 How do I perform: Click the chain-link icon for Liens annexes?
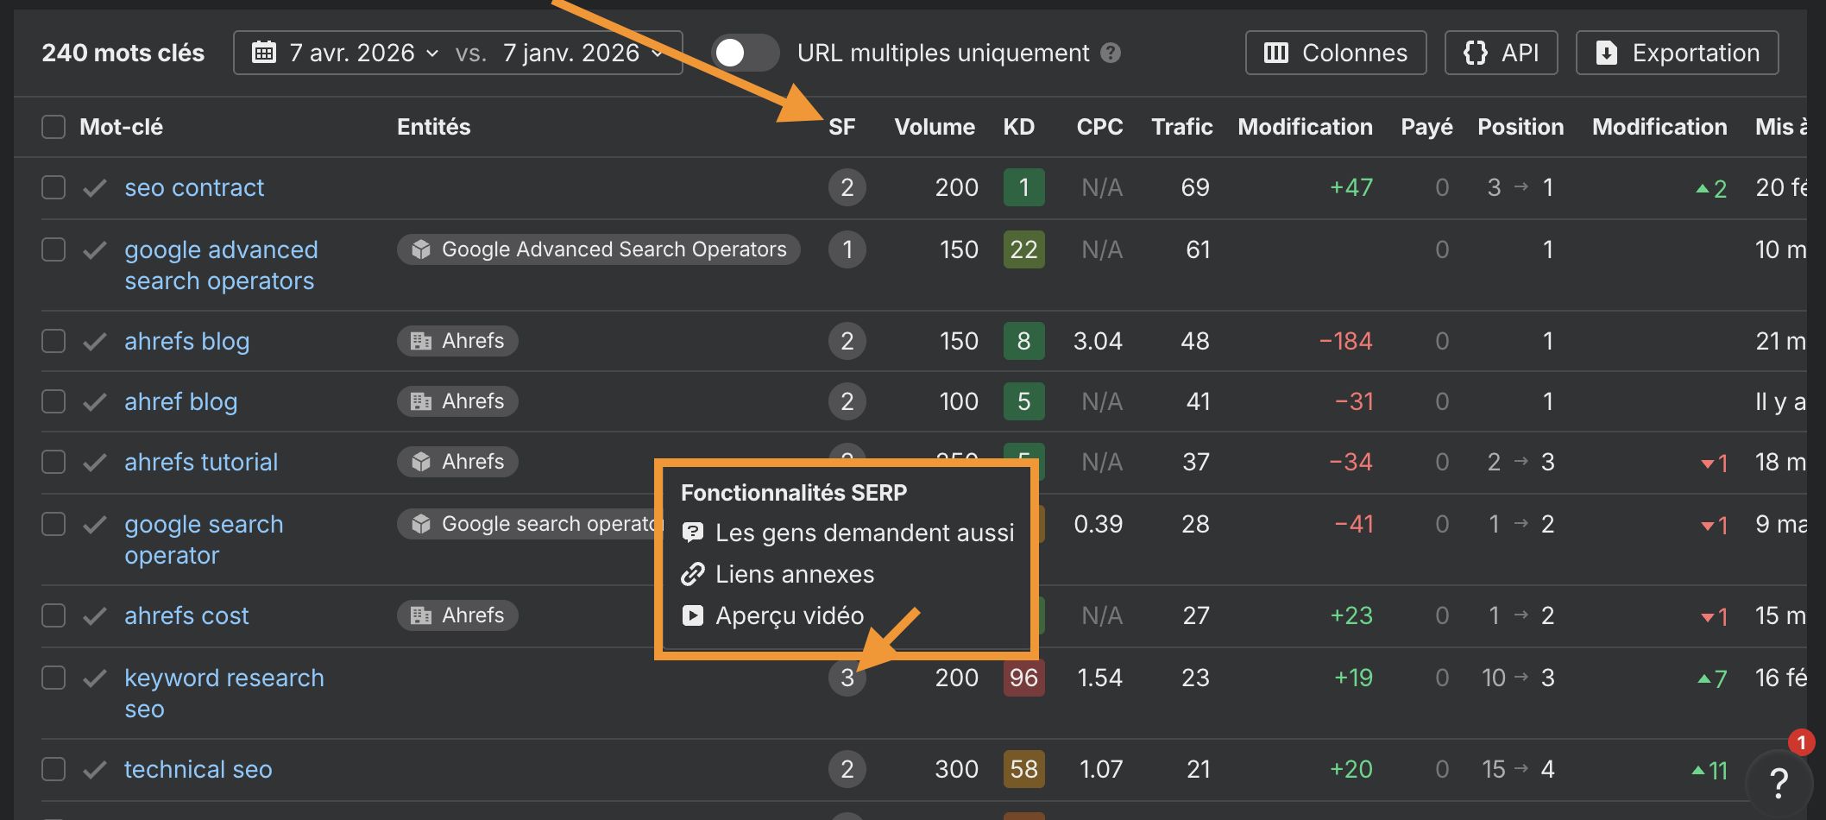693,573
